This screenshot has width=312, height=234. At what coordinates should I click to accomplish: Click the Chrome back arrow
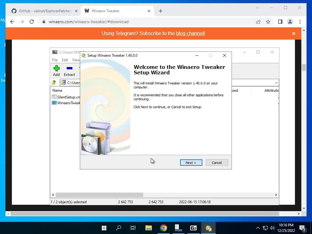click(x=12, y=22)
